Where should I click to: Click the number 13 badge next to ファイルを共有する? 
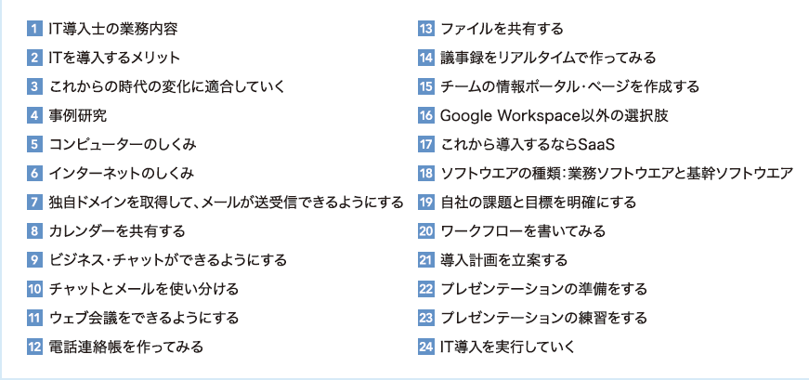[x=425, y=29]
